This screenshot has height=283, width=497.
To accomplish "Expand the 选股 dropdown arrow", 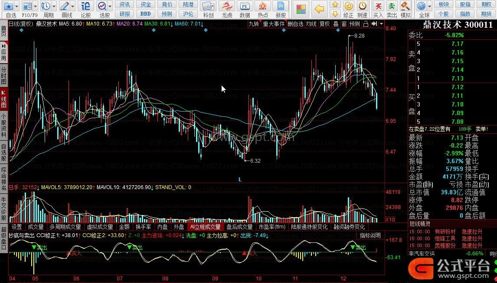I will 110,6.
